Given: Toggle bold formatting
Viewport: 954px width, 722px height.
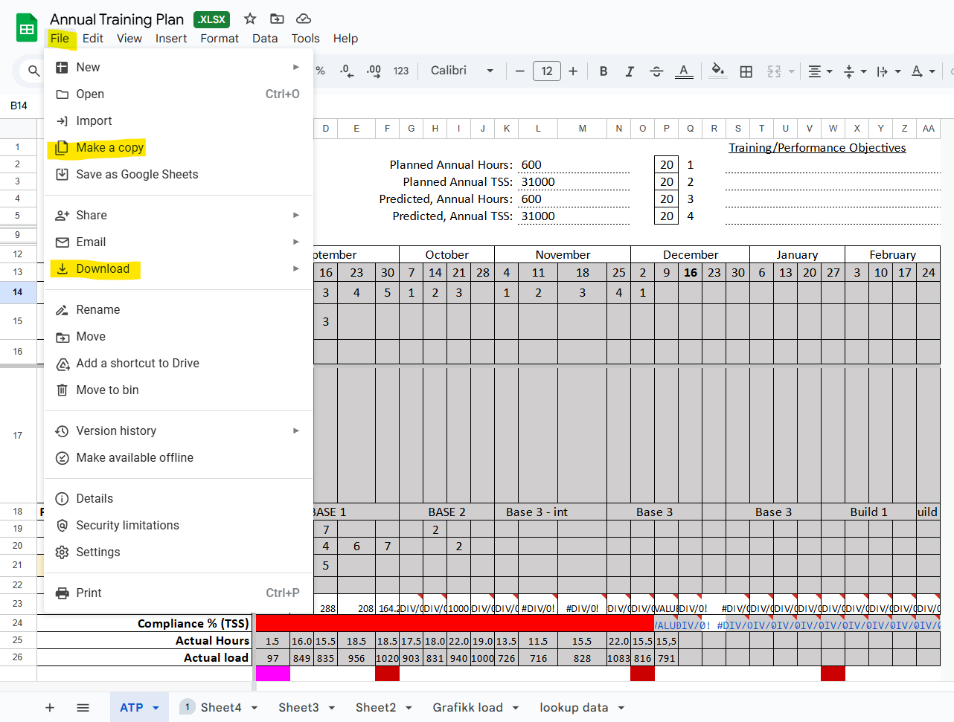Looking at the screenshot, I should pos(604,71).
